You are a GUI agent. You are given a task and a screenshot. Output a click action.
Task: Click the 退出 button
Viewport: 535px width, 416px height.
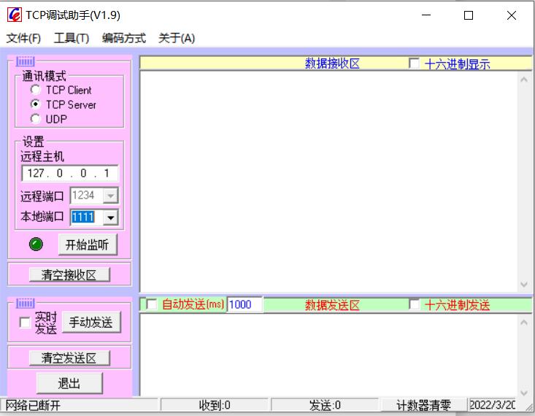point(69,383)
